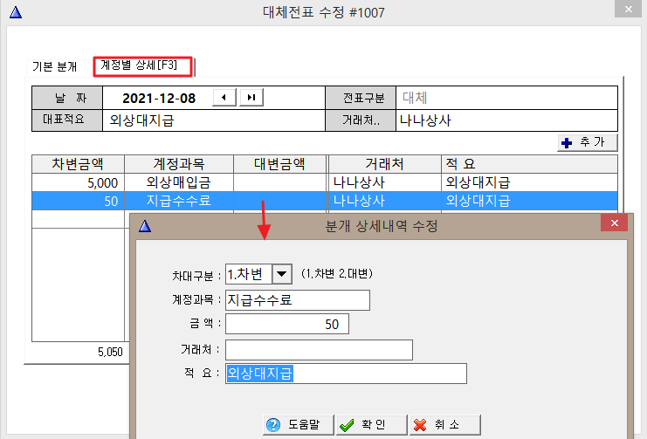Confirm with the 확인 button
The image size is (647, 439).
point(372,424)
